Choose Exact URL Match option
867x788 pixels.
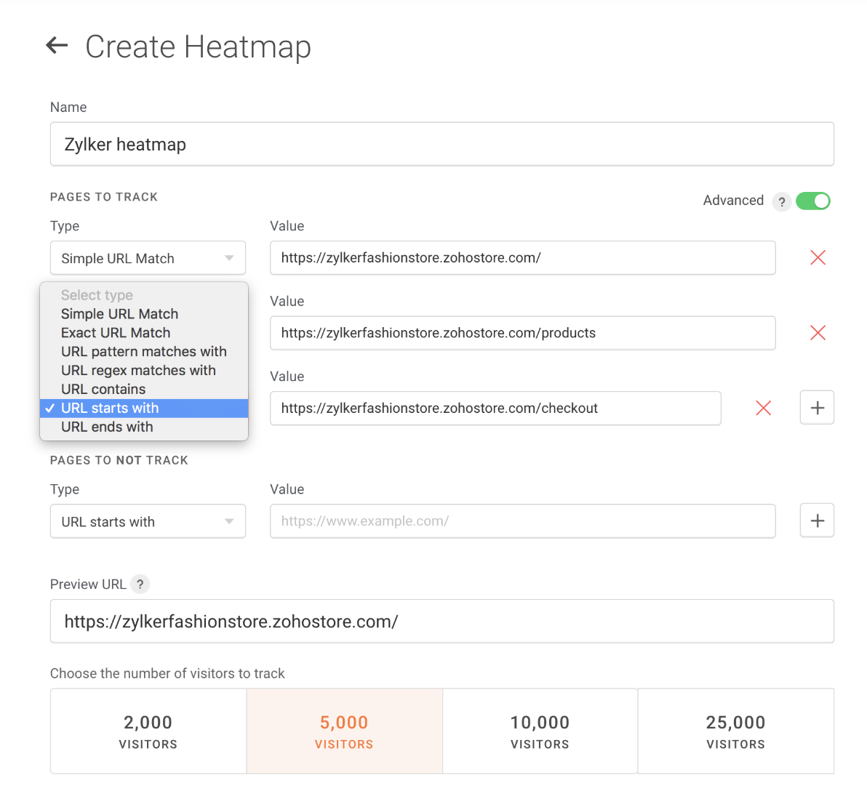116,333
